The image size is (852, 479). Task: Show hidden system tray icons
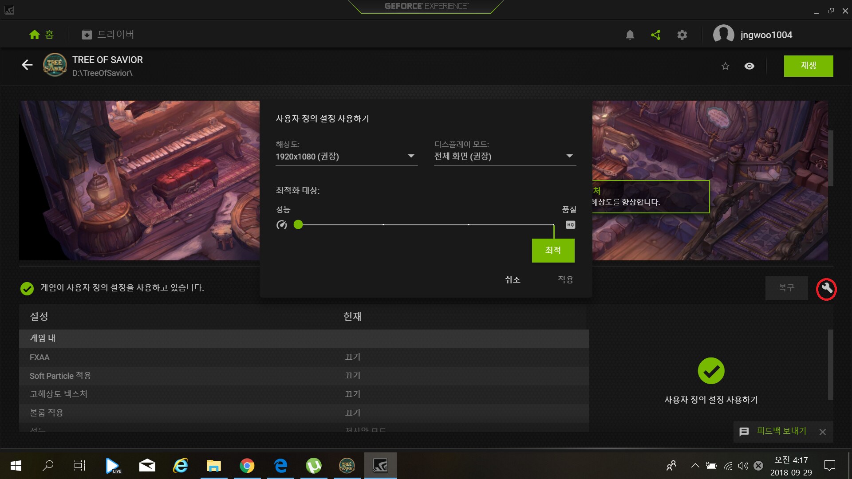tap(695, 466)
